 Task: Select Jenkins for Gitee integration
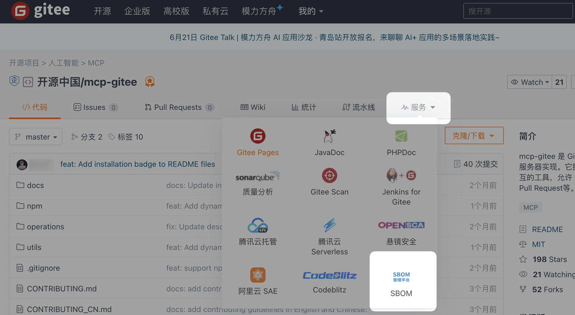click(401, 186)
